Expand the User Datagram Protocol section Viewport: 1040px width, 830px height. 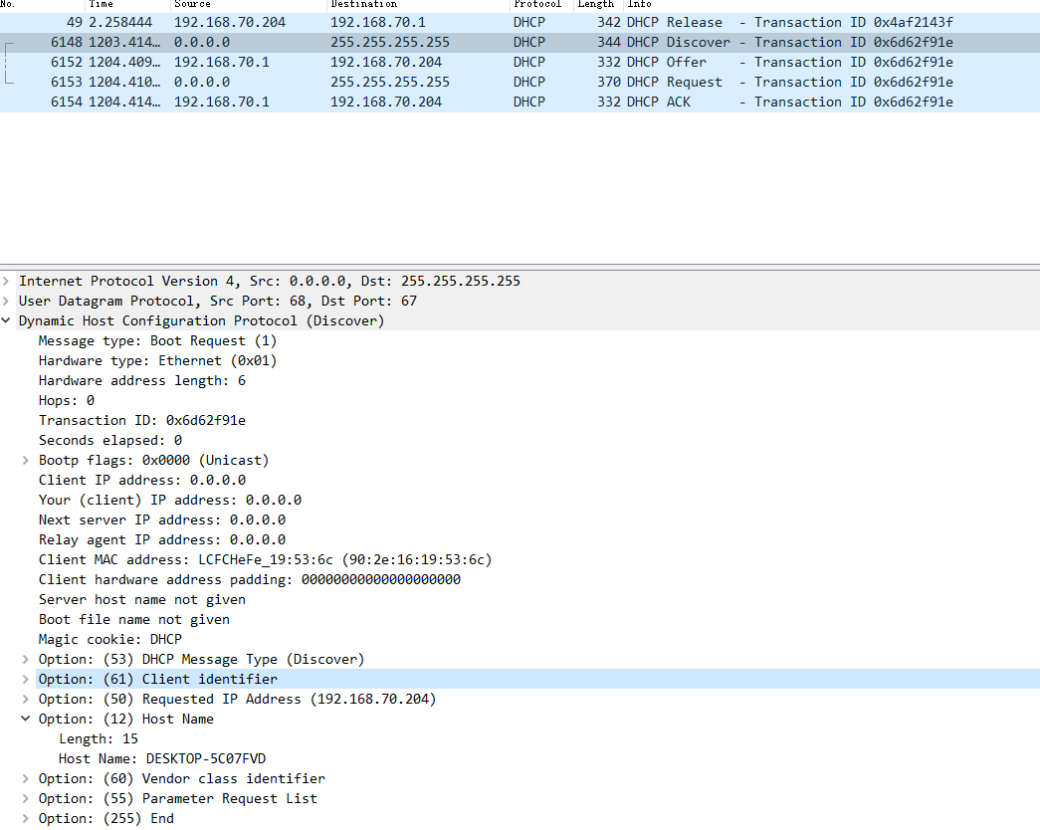[x=7, y=302]
